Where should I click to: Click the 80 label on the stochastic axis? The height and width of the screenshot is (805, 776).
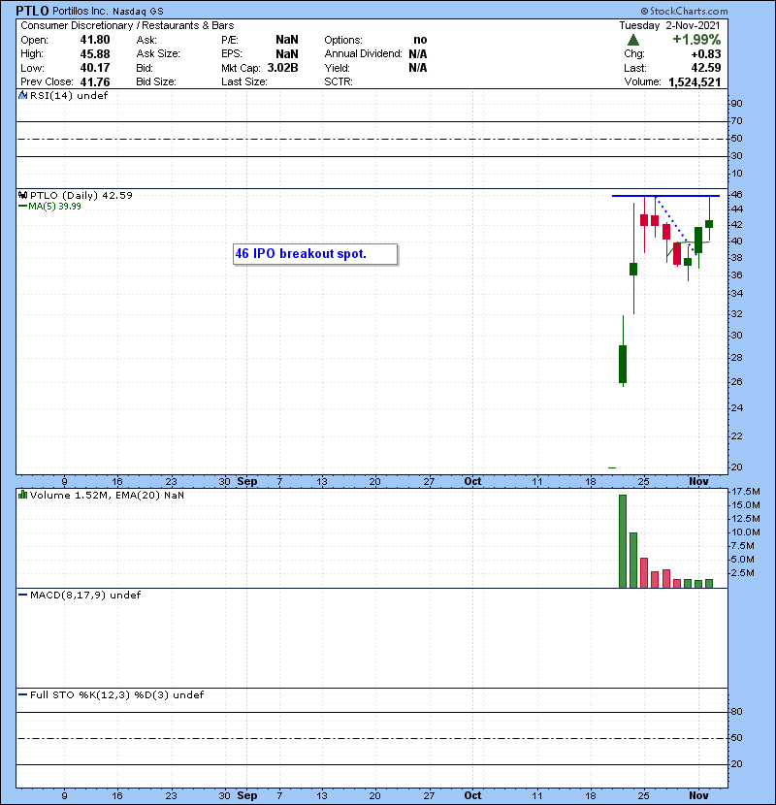click(x=736, y=712)
